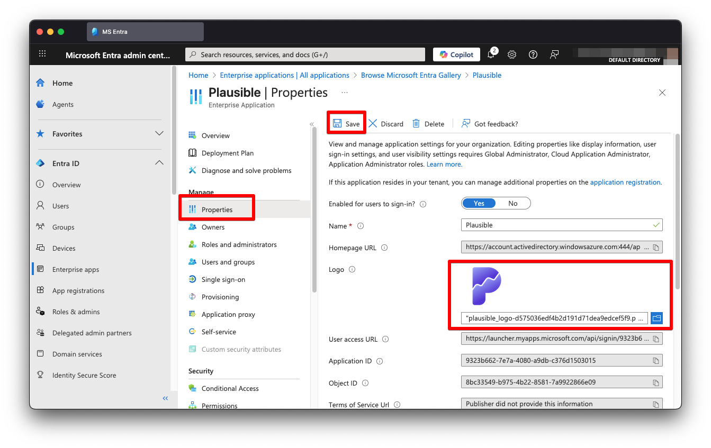This screenshot has height=448, width=711.
Task: Collapse the left sidebar with double chevron
Action: pyautogui.click(x=165, y=398)
